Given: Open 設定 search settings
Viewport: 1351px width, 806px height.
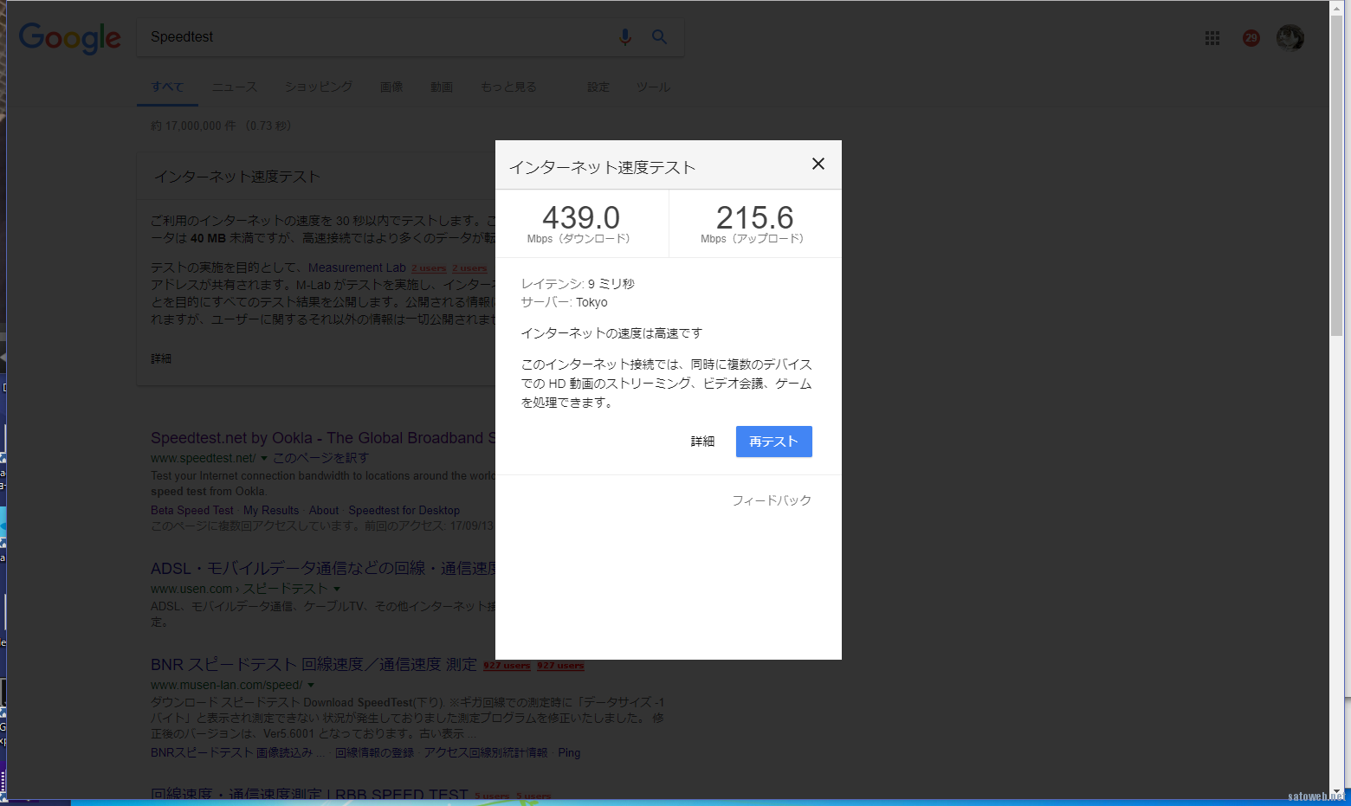Looking at the screenshot, I should tap(598, 87).
